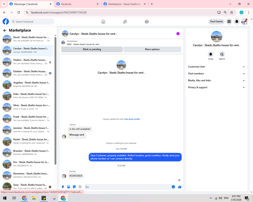Click Carolyn's avatar in right panel
Viewport: 253px width, 202px height.
coord(217,36)
